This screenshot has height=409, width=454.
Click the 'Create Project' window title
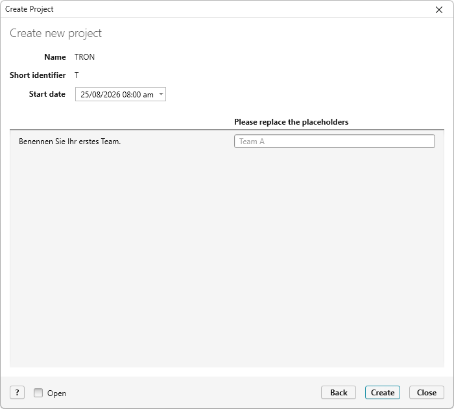click(29, 9)
